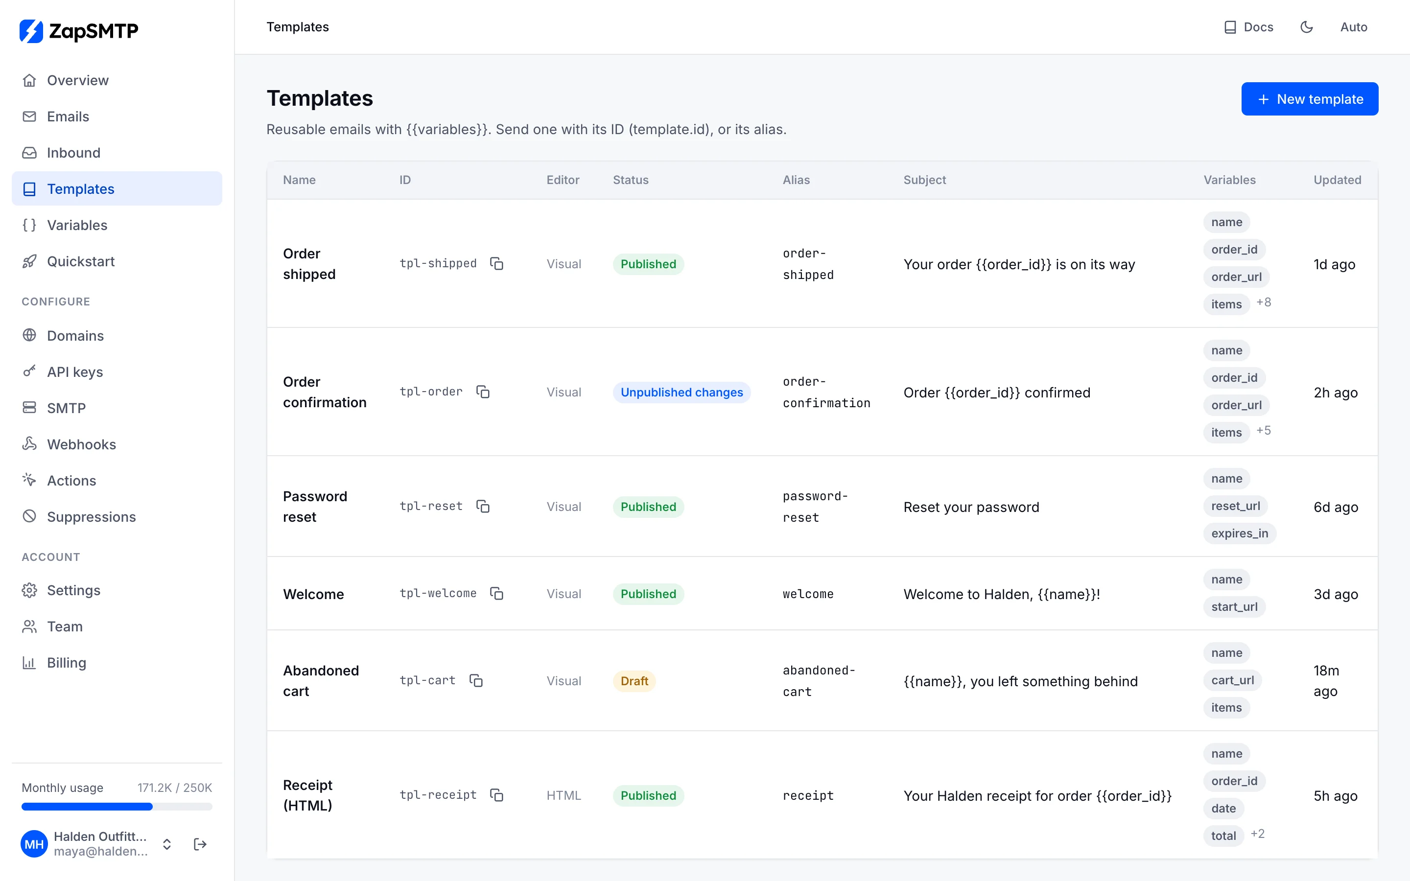
Task: Open the Receipt (HTML) template
Action: [307, 795]
